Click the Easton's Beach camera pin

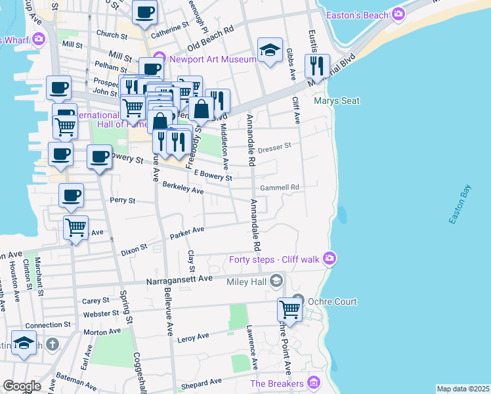[x=398, y=14]
